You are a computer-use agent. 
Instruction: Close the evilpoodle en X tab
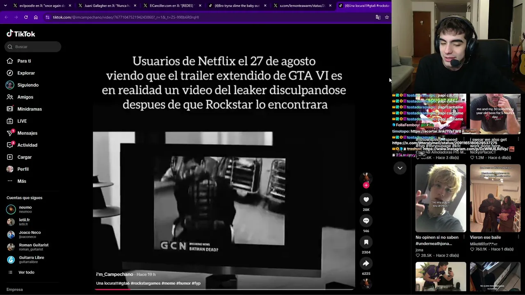click(70, 6)
